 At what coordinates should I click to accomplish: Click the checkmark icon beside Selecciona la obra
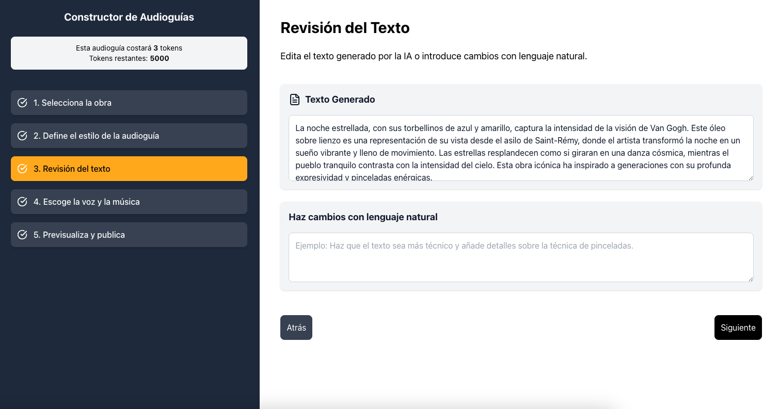pyautogui.click(x=22, y=103)
